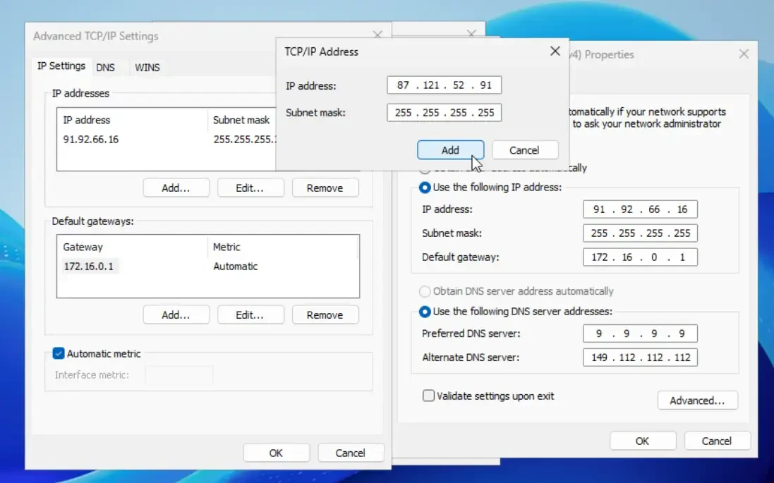Cancel the TCP/IP Address dialog

(524, 150)
